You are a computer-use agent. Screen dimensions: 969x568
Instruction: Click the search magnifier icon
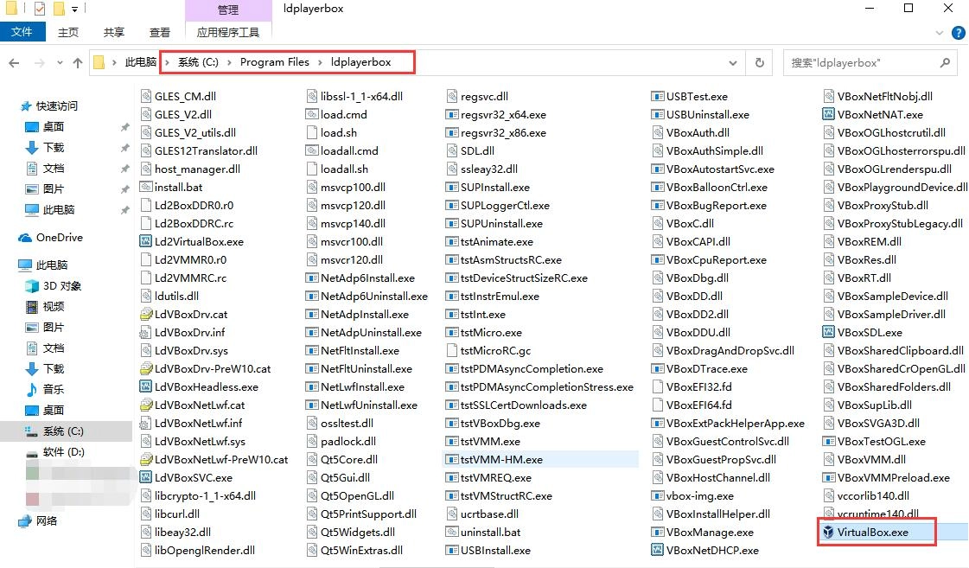click(945, 62)
